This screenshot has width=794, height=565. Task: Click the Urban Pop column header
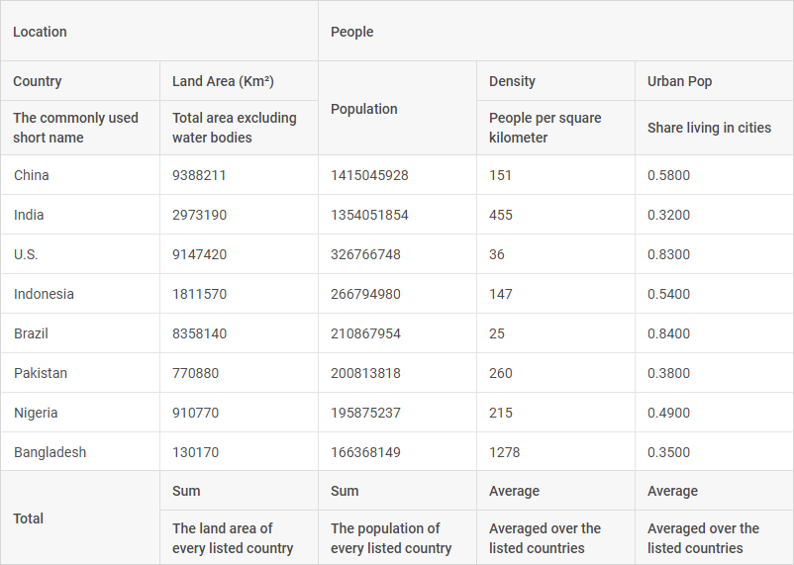(714, 81)
